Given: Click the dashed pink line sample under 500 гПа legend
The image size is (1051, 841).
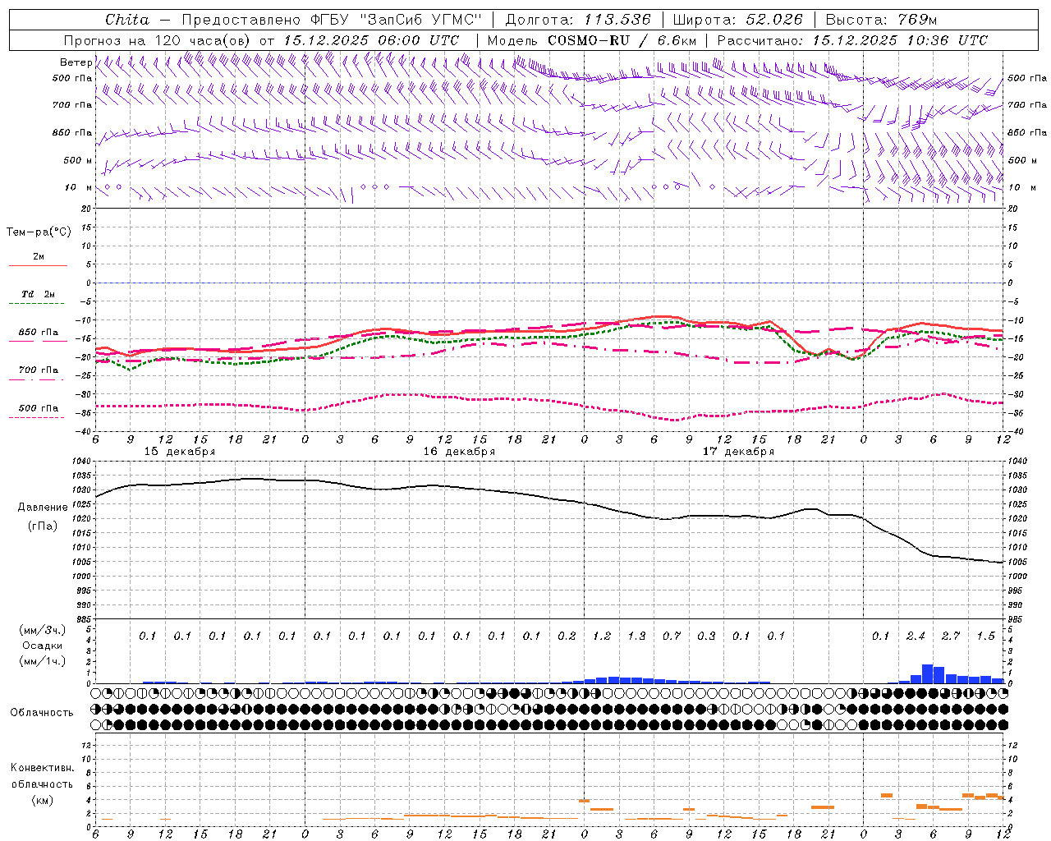Looking at the screenshot, I should coord(38,417).
